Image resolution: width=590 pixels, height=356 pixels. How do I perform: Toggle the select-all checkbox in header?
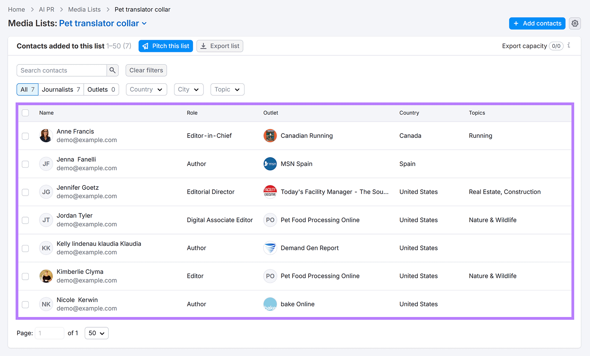(25, 113)
